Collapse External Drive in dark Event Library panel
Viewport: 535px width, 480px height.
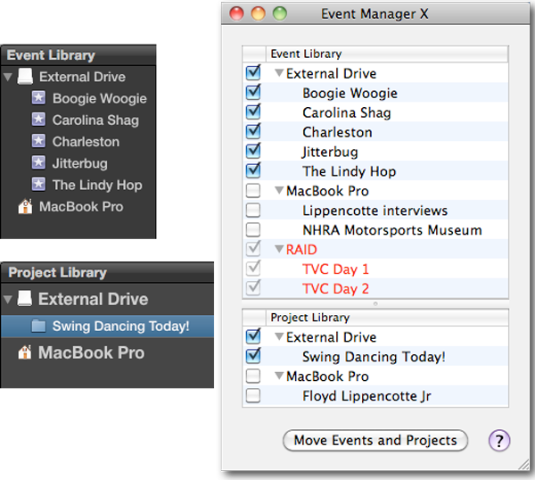click(x=7, y=77)
